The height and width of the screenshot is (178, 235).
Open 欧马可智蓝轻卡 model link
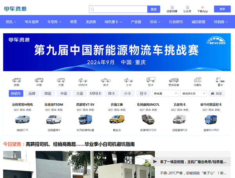coord(211,104)
